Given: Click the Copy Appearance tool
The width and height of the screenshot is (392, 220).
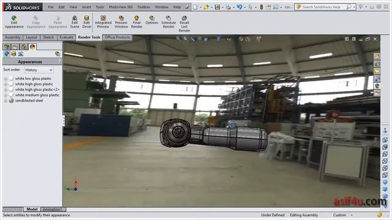Looking at the screenshot, I should 36,22.
